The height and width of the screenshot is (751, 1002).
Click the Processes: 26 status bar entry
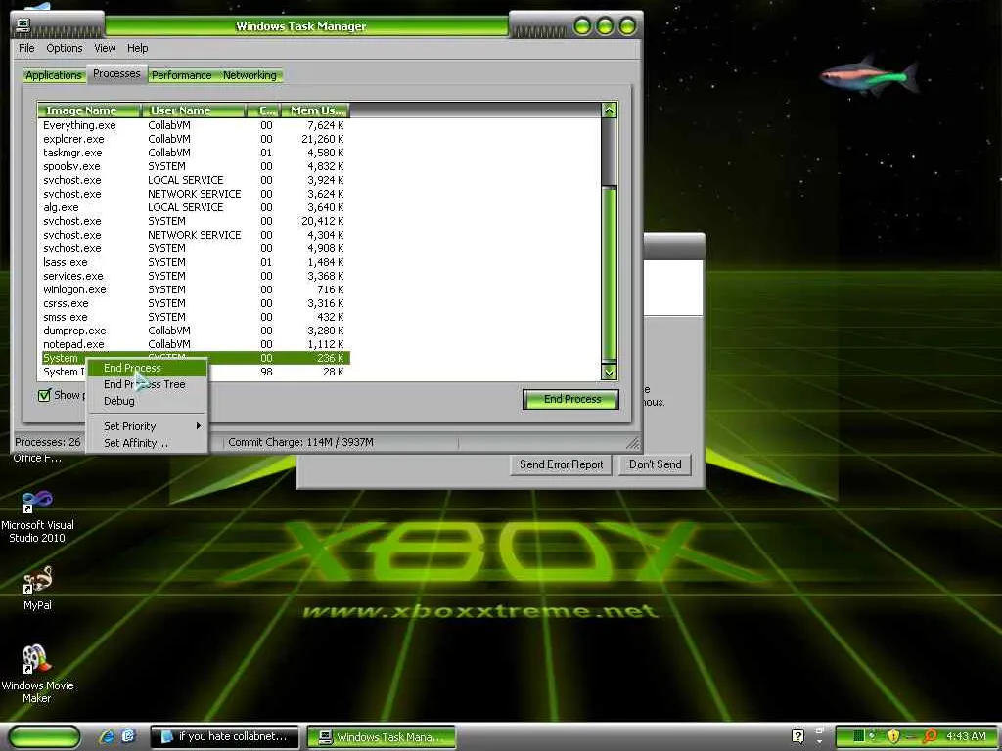[x=48, y=442]
